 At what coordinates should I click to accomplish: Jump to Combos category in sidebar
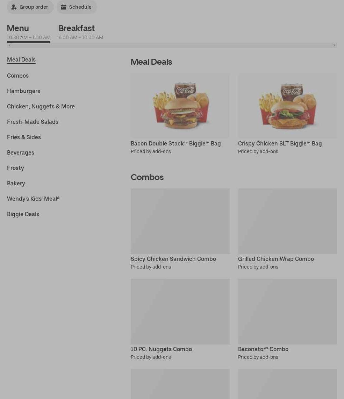coord(18,76)
